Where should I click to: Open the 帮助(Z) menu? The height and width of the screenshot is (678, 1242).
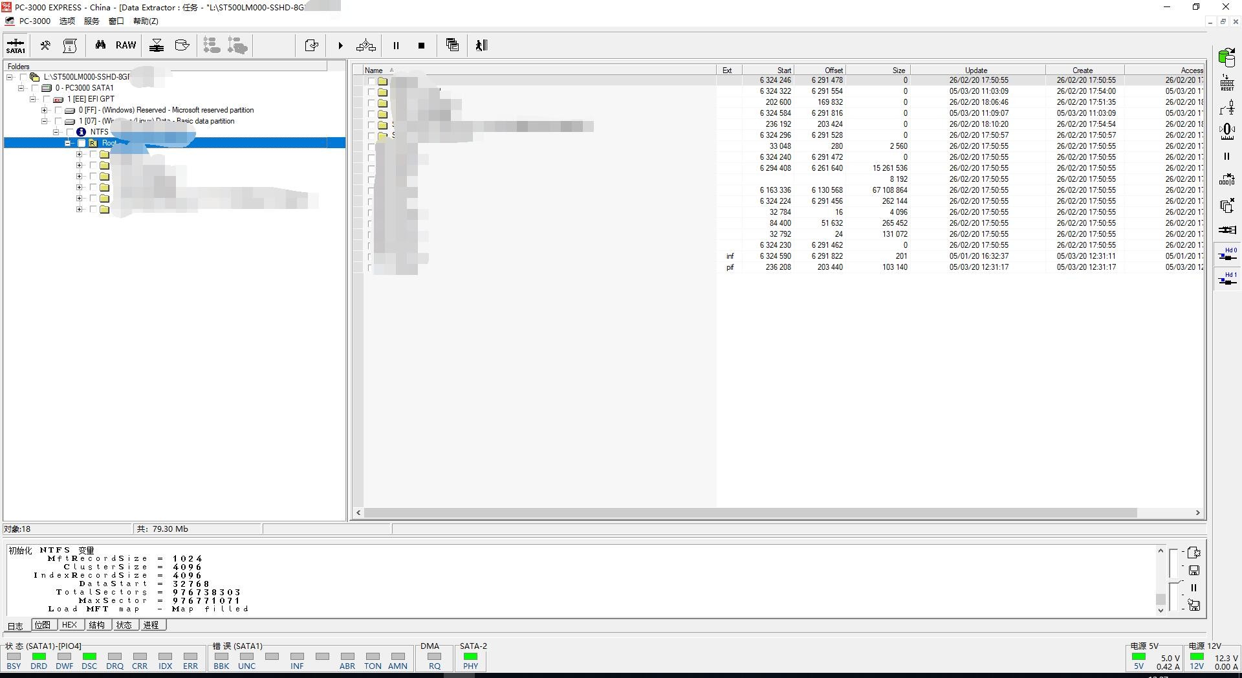pyautogui.click(x=146, y=21)
